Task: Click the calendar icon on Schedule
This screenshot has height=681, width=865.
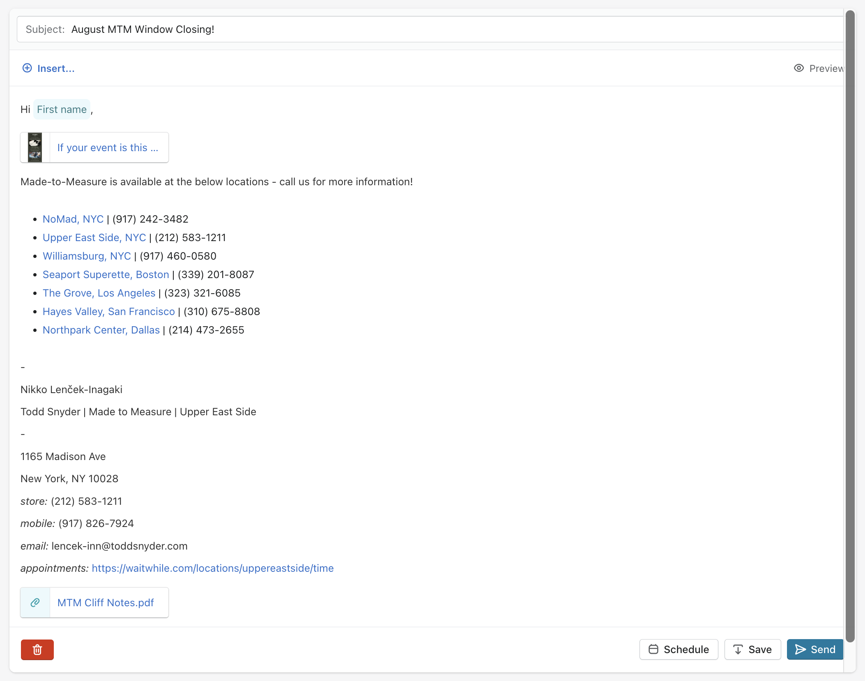Action: pos(653,649)
